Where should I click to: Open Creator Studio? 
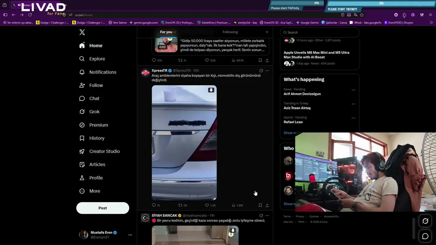[99, 151]
